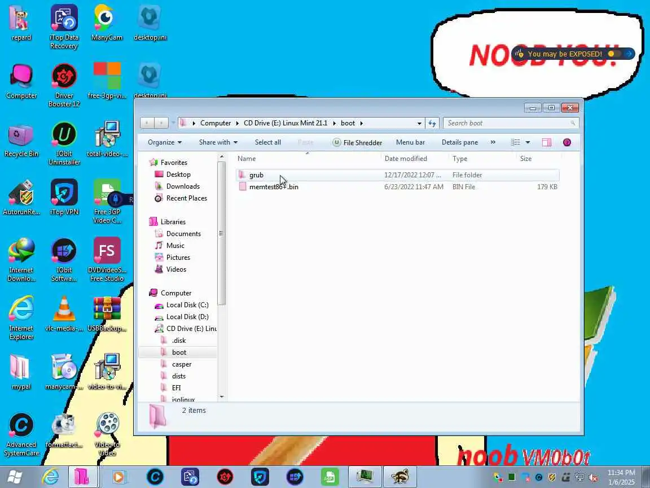Click the raccoon icon on the taskbar
The width and height of the screenshot is (650, 488).
pos(400,477)
